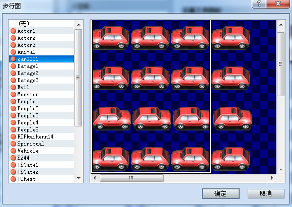
Task: Select the !$Gate1 entry
Action: (41, 165)
